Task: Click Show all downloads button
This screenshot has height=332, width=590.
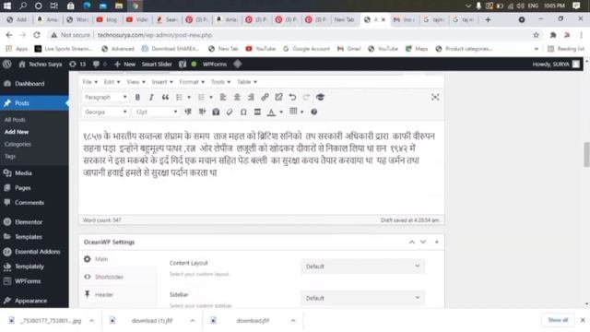Action: (x=558, y=320)
